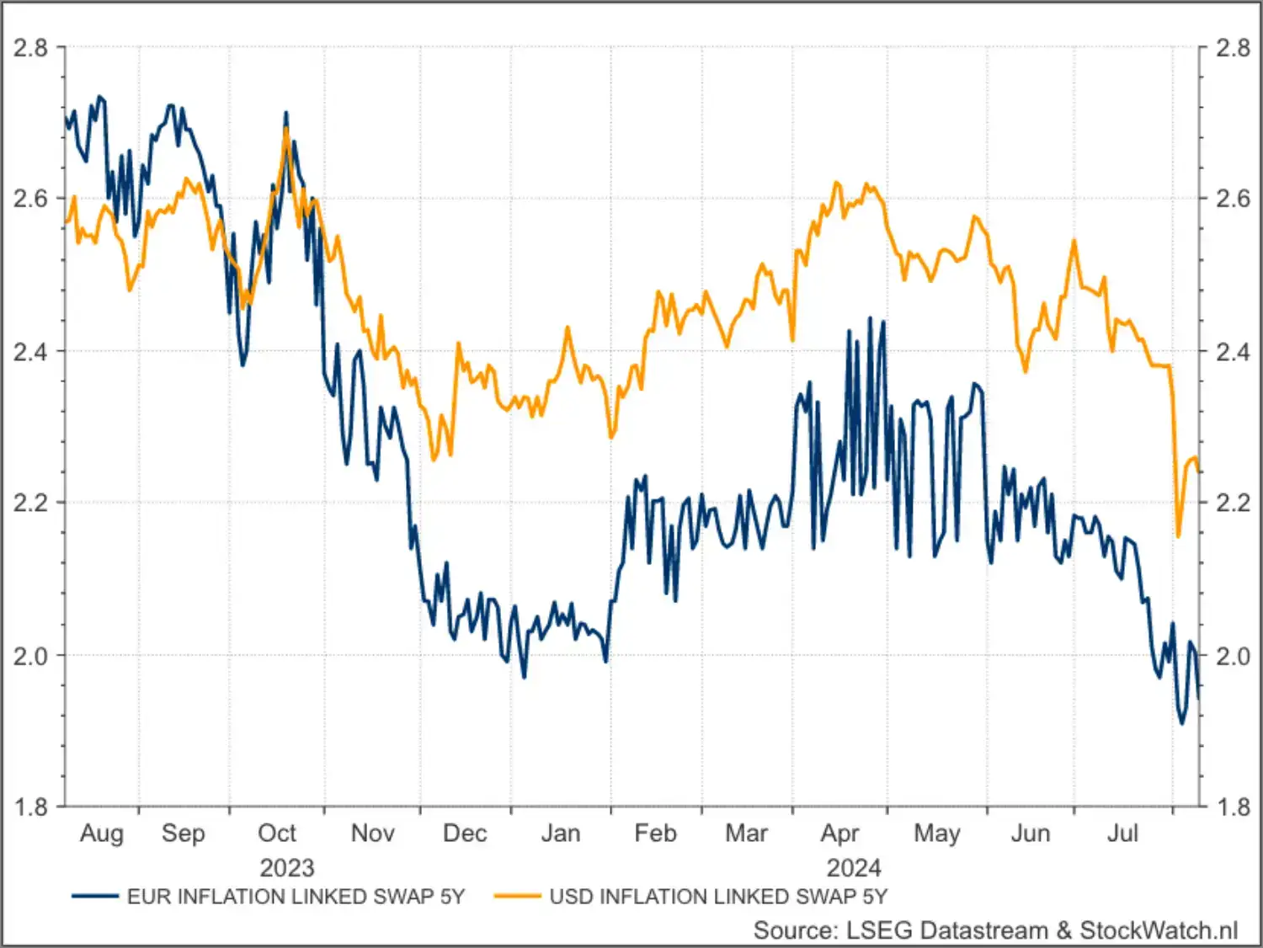Click the 1.8 value on the left axis

(30, 807)
